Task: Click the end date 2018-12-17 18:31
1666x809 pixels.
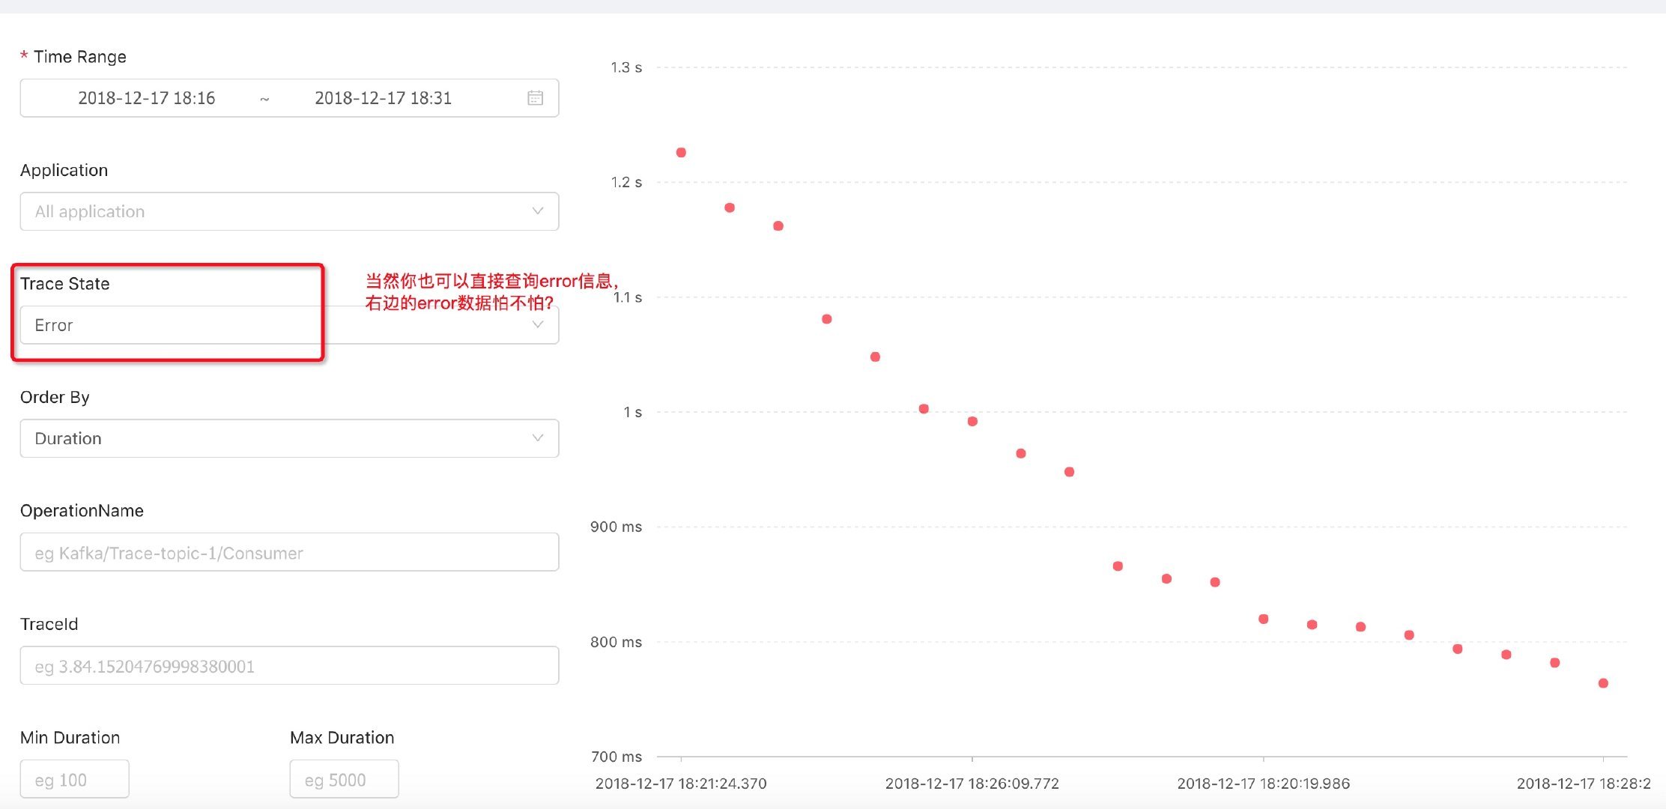Action: click(383, 98)
